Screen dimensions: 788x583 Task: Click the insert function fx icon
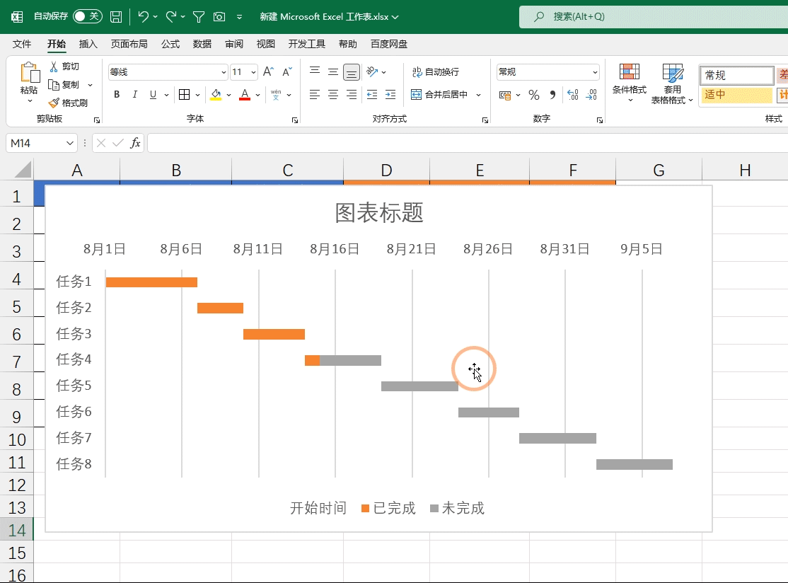click(135, 143)
